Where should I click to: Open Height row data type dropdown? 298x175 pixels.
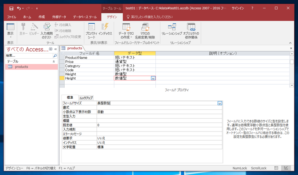[x=153, y=78]
